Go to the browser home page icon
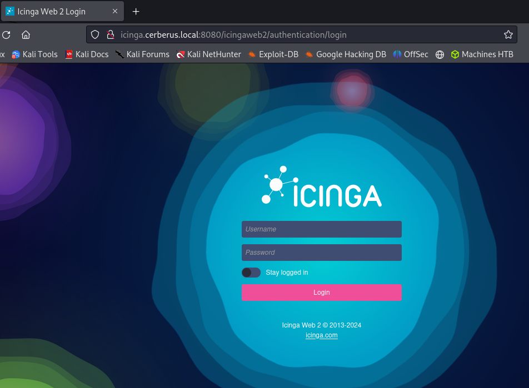The width and height of the screenshot is (529, 388). tap(26, 35)
